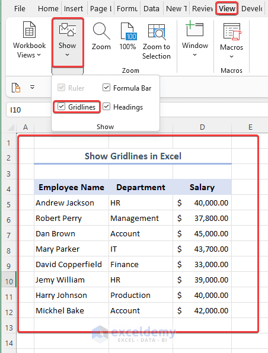Image resolution: width=268 pixels, height=353 pixels.
Task: Click the Name Box showing I10
Action: coord(28,110)
